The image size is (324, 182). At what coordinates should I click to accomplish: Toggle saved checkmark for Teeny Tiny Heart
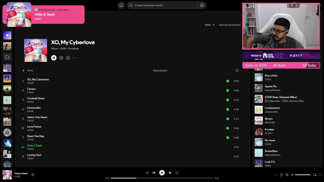pyautogui.click(x=228, y=119)
